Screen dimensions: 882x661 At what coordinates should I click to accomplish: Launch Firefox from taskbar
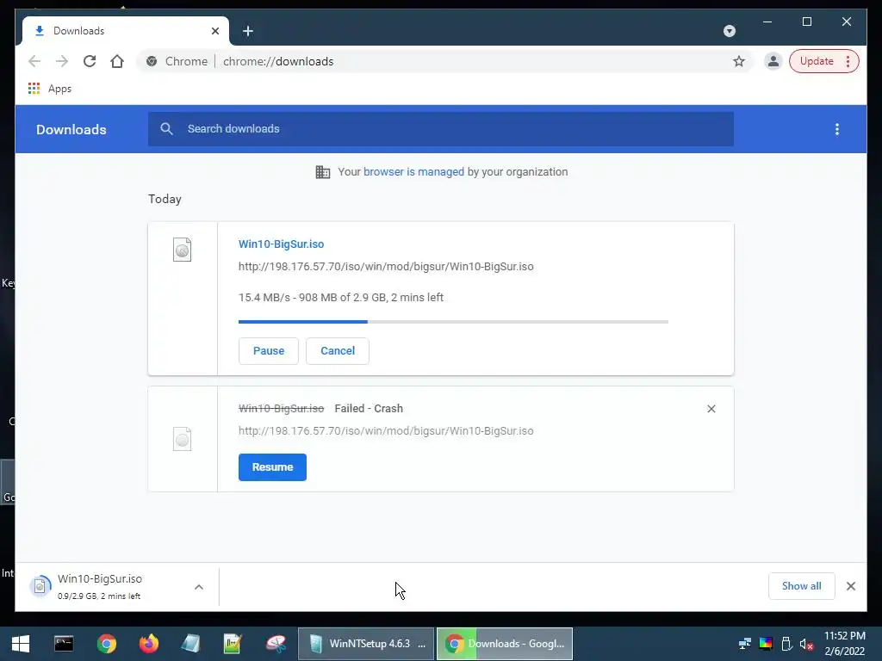(148, 644)
